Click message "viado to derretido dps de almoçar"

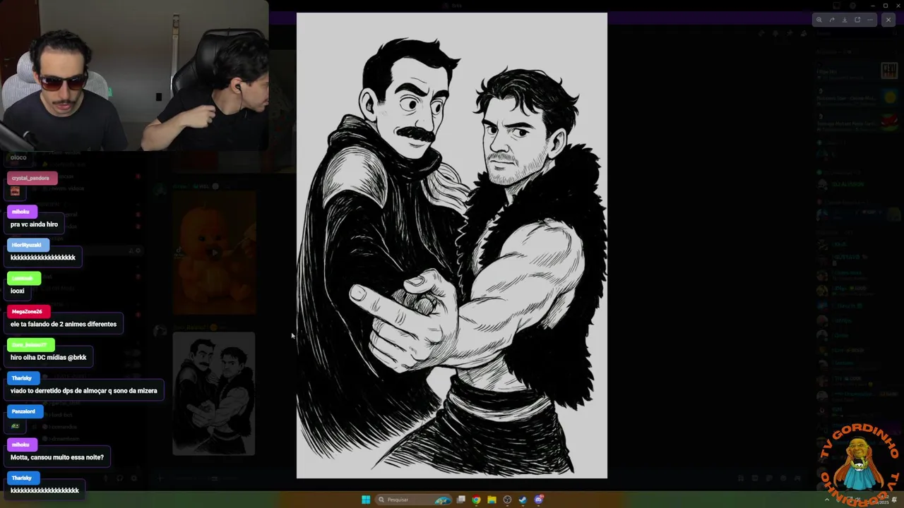click(83, 390)
